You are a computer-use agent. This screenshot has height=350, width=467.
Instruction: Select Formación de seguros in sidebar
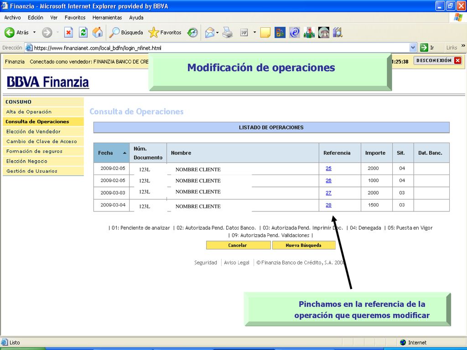(43, 151)
